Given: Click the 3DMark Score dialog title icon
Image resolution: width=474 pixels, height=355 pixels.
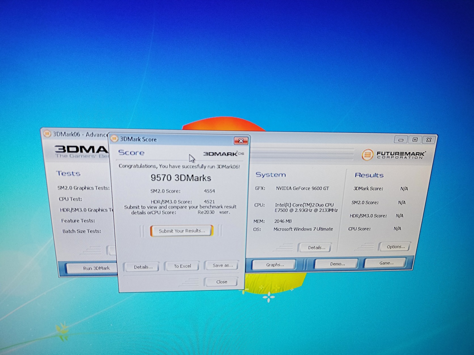Looking at the screenshot, I should tap(114, 138).
